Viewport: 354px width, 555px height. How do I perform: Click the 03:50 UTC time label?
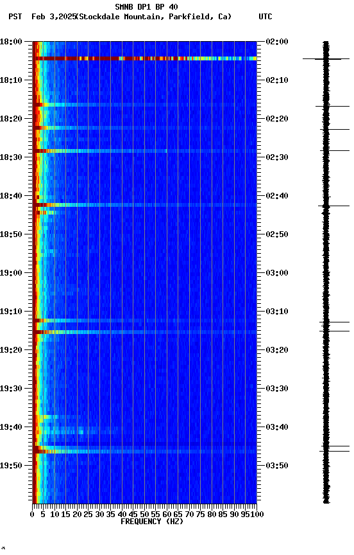[277, 466]
